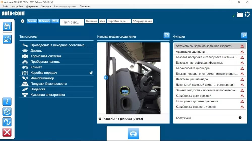The image size is (252, 141).
Task: Click the SRS airbag icon
Action: pos(25,84)
